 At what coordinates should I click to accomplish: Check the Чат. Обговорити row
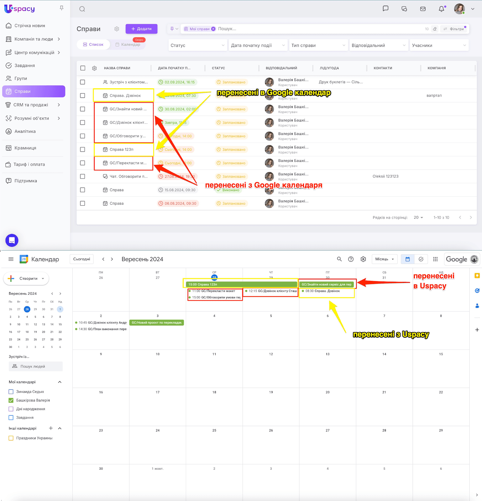[x=83, y=177]
